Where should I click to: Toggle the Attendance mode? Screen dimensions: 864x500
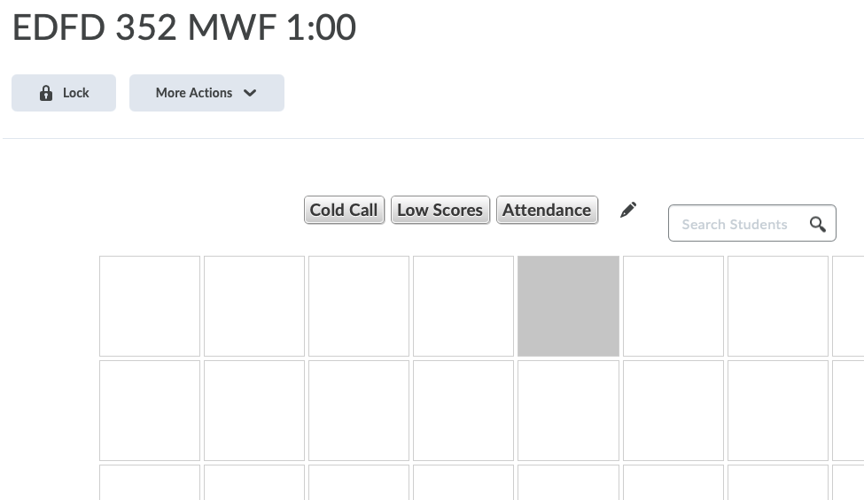click(547, 210)
